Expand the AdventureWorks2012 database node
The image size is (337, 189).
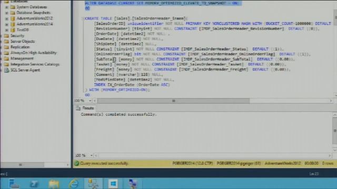click(x=7, y=19)
